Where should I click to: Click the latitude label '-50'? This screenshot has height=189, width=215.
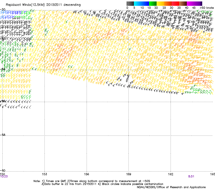[x=3, y=10]
